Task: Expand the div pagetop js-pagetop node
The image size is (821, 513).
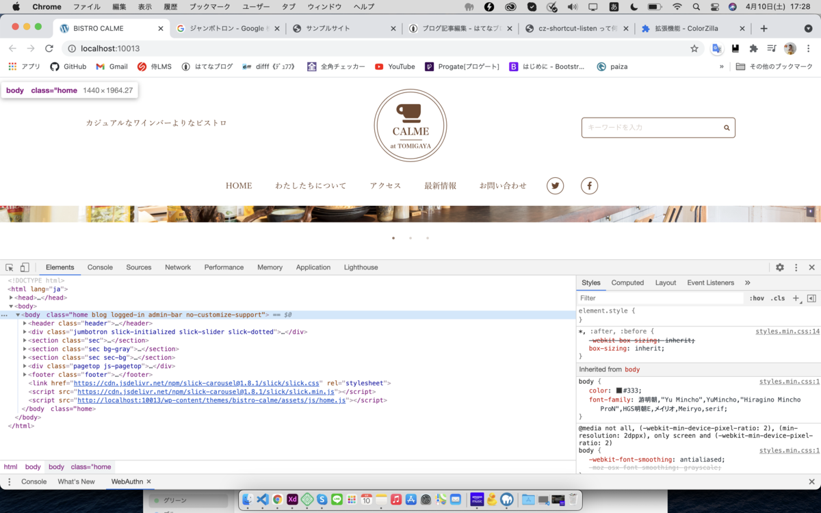Action: tap(25, 366)
